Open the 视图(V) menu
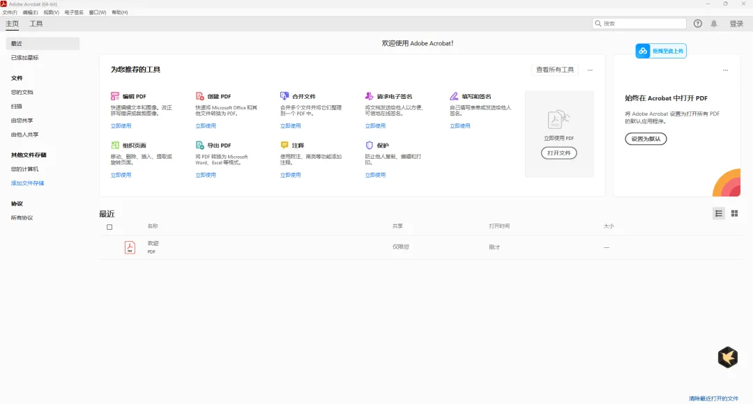The width and height of the screenshot is (753, 404). click(x=52, y=13)
